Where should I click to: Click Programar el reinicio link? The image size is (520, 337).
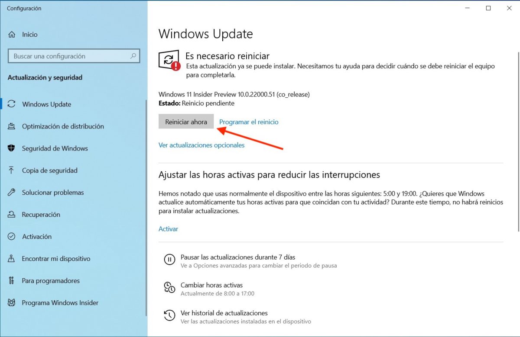(249, 122)
